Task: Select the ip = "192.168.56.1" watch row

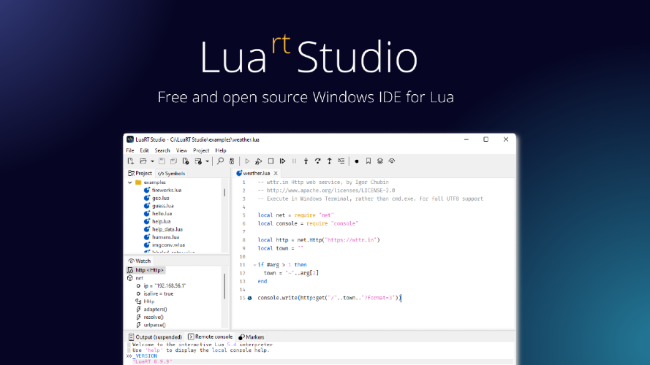Action: click(x=165, y=286)
